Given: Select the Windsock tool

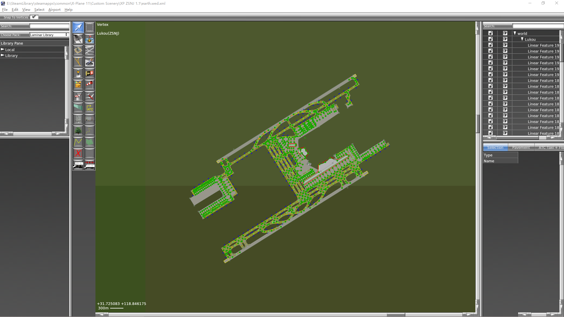Looking at the screenshot, I should (x=90, y=85).
